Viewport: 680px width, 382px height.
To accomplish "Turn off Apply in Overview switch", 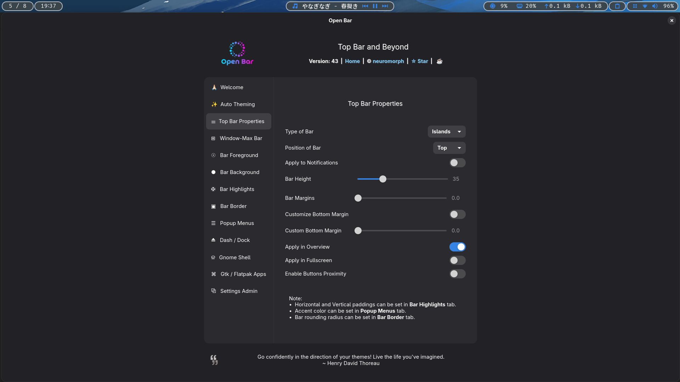I will coord(457,247).
